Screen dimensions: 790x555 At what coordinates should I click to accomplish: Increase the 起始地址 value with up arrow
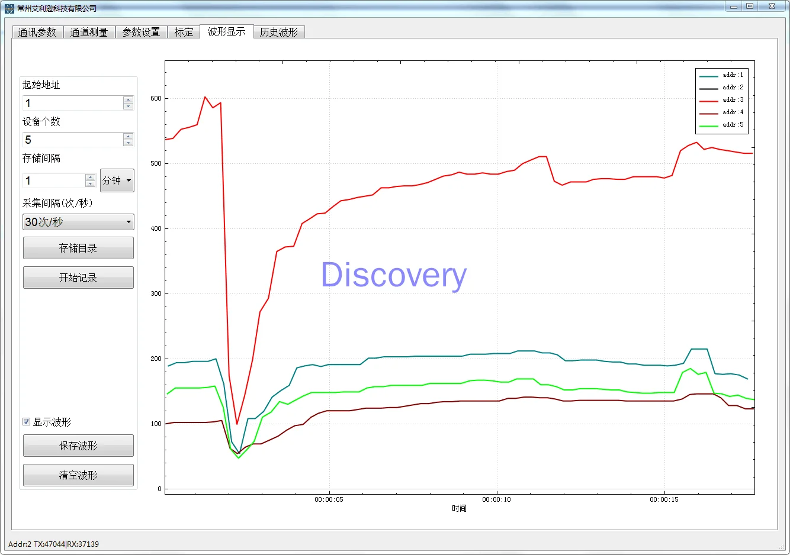click(x=128, y=99)
